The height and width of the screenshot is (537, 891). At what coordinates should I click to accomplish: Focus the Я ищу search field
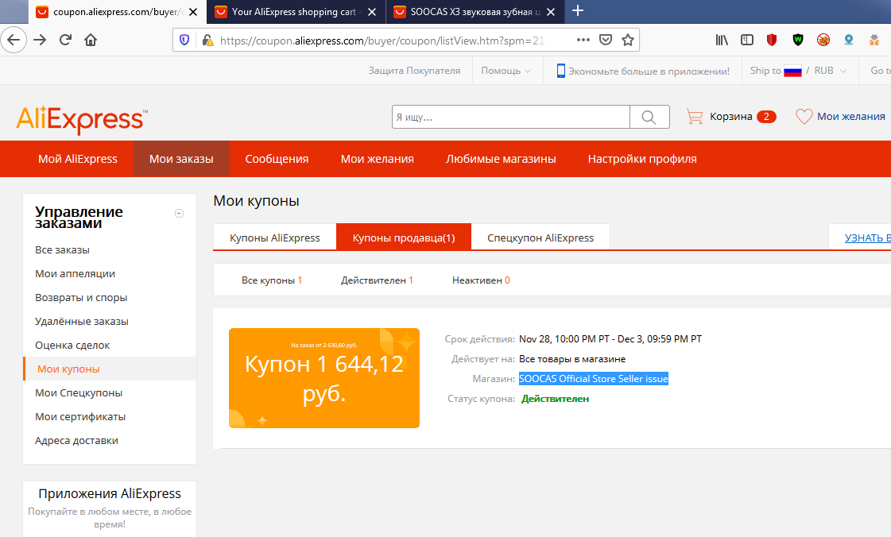pyautogui.click(x=511, y=117)
